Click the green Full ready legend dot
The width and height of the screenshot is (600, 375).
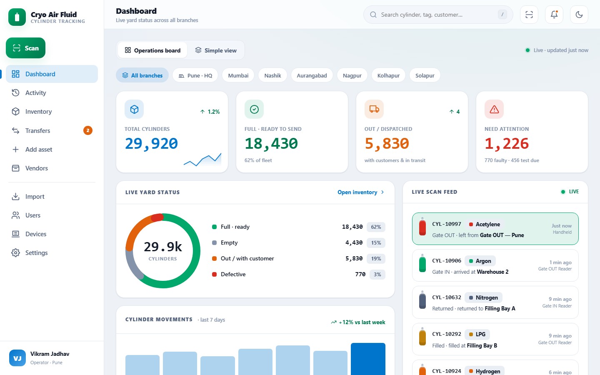214,227
